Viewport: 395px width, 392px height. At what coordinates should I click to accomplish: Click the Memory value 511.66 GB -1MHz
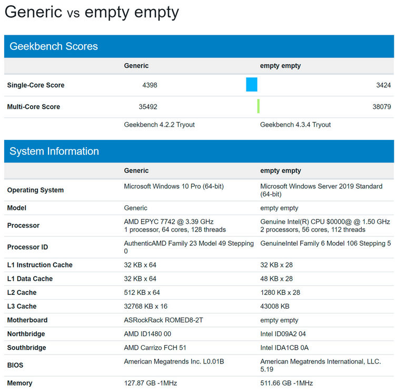[287, 383]
